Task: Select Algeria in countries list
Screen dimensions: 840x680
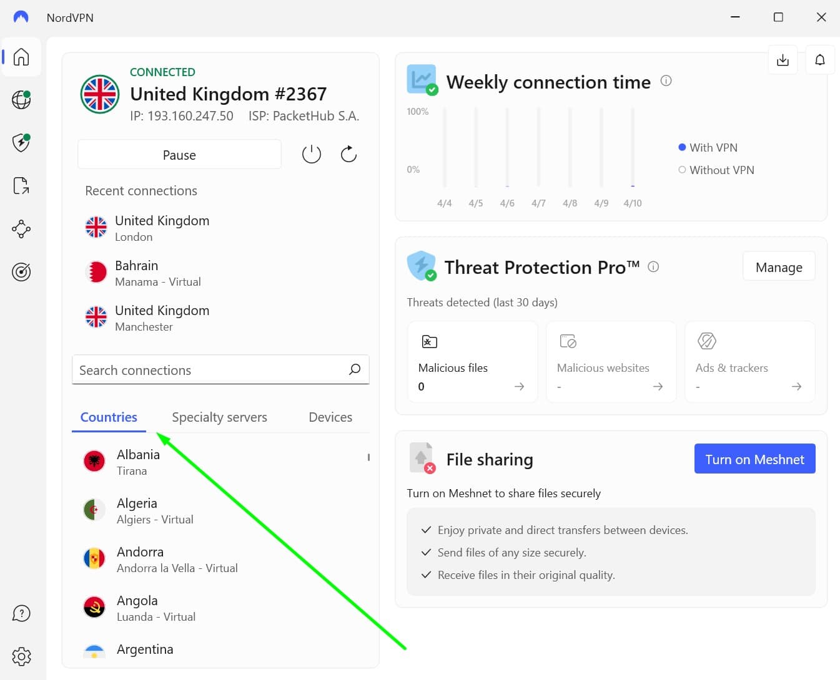Action: pos(220,510)
